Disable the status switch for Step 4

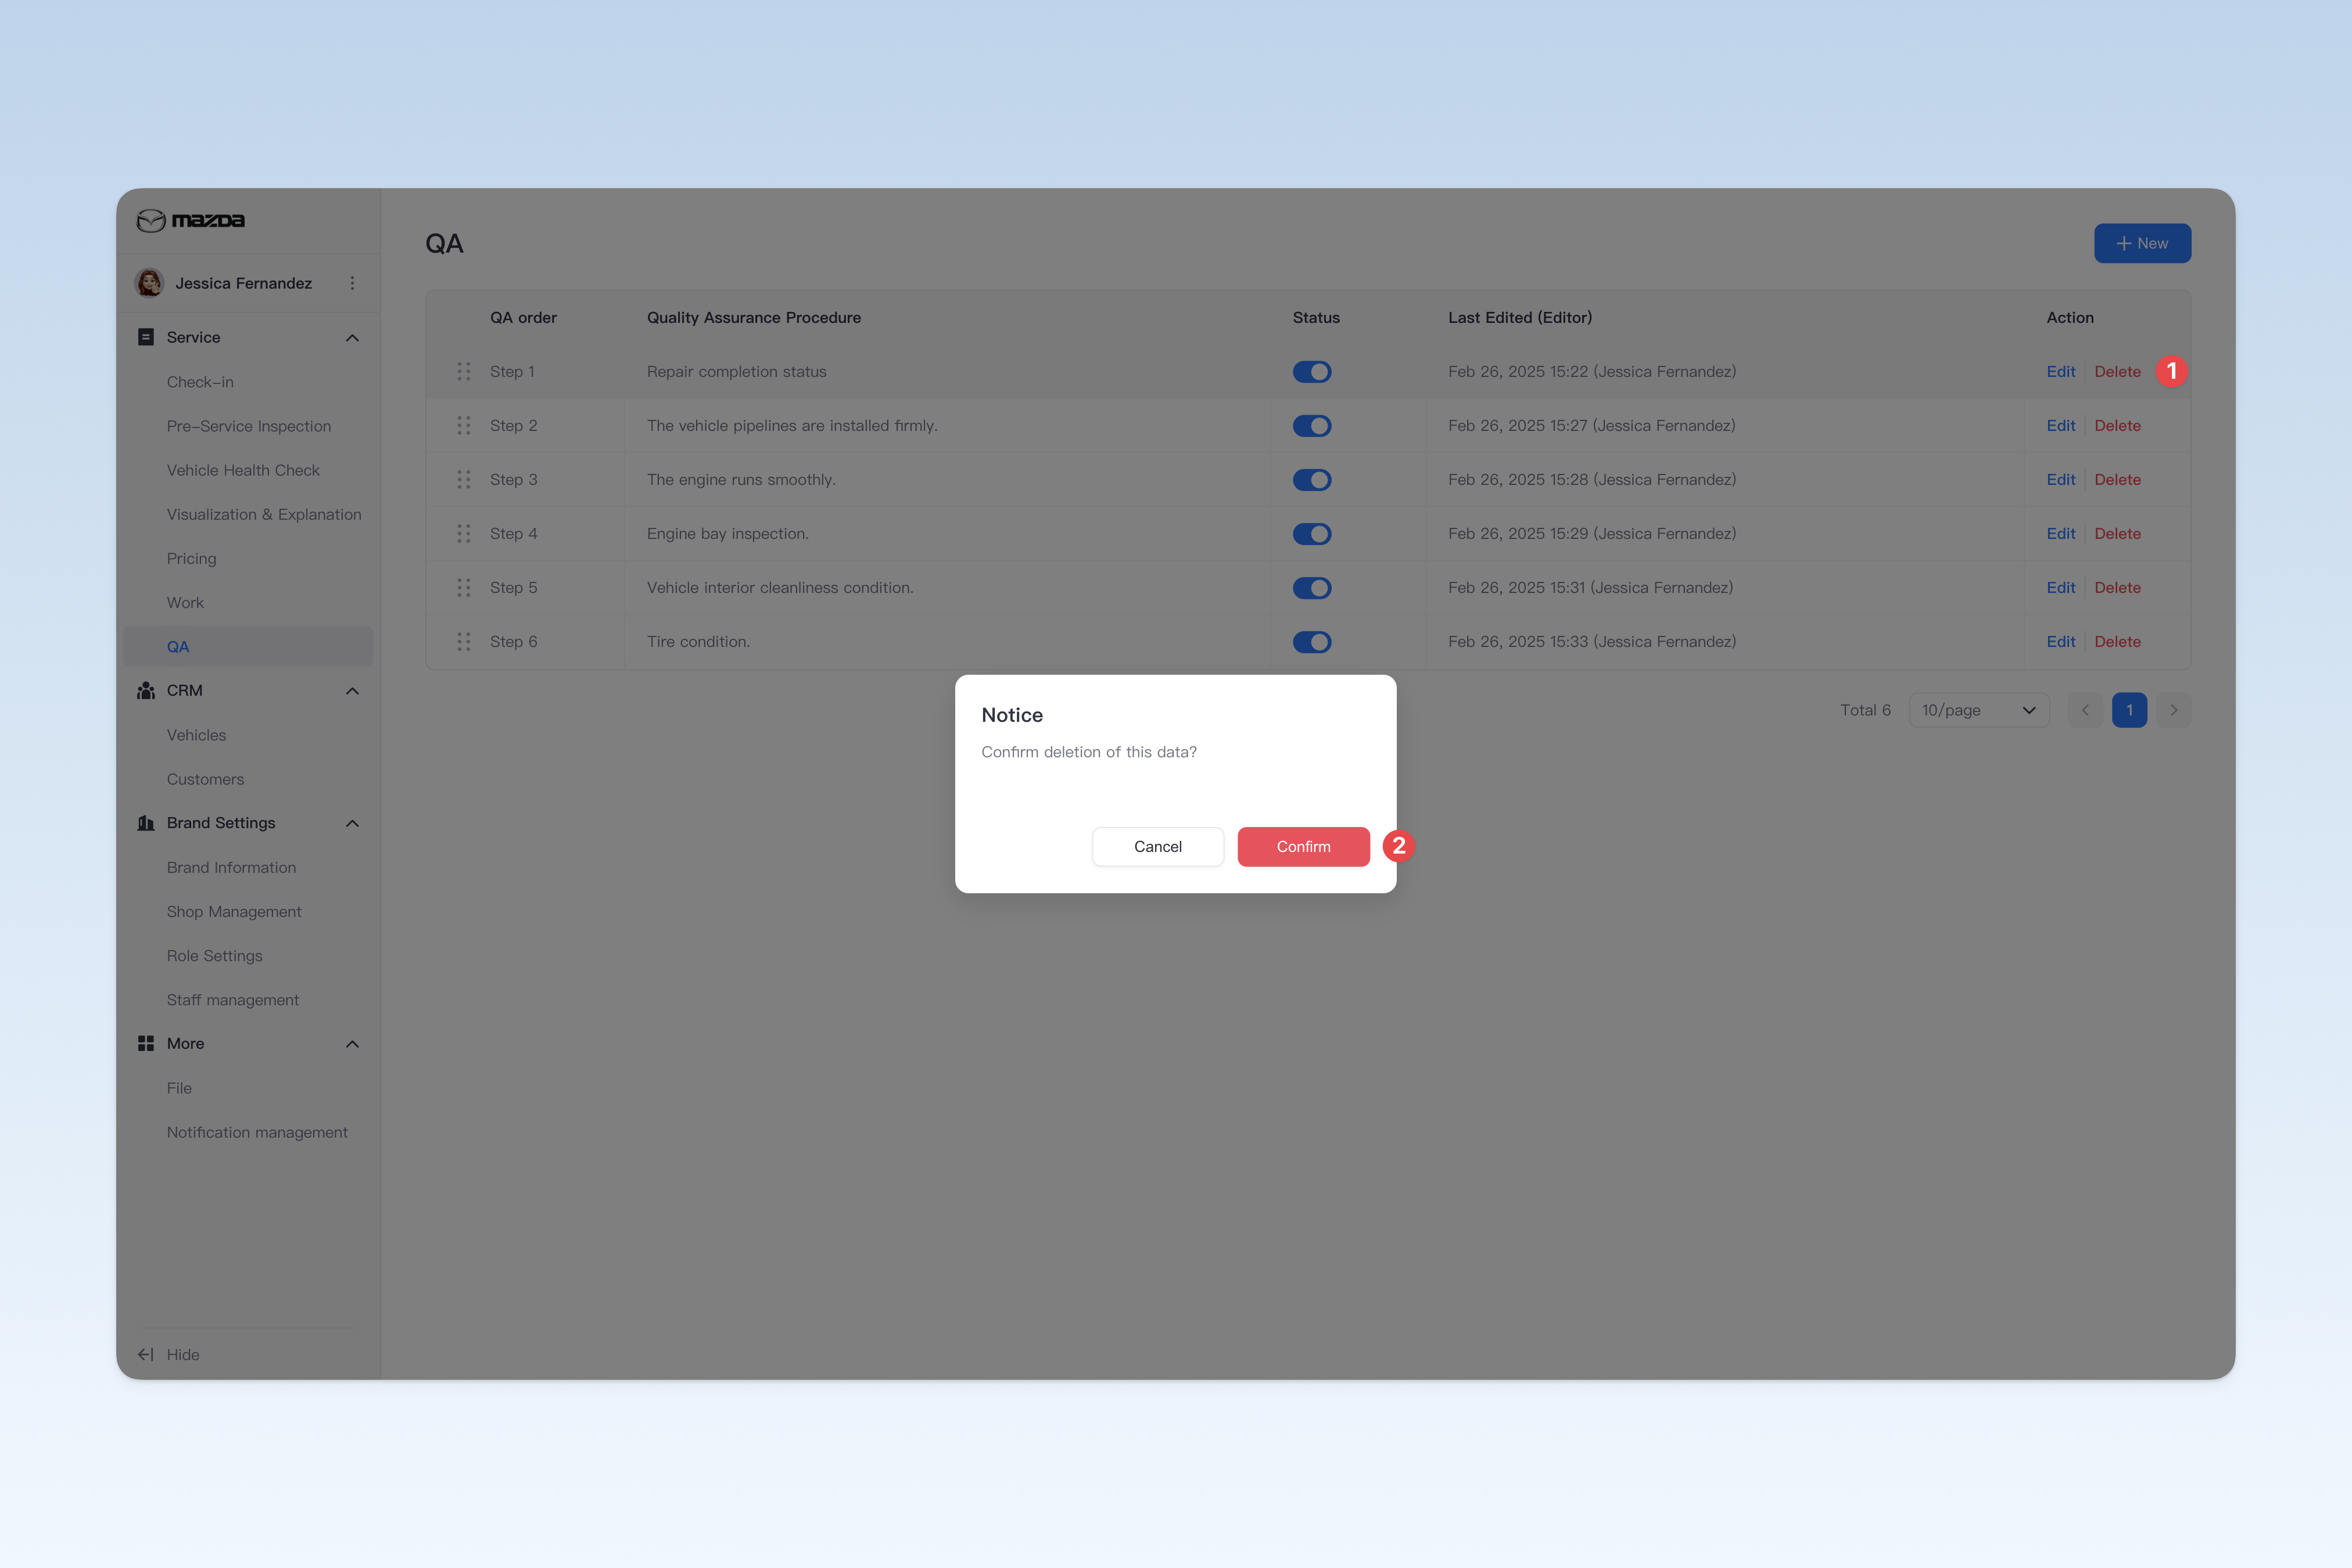pos(1311,534)
